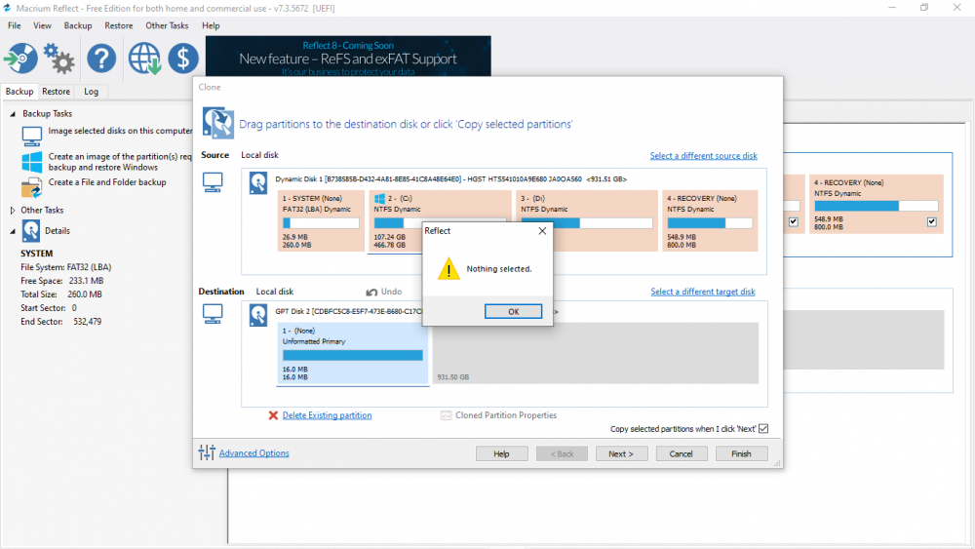Click the Next > button
Viewport: 975px width, 549px height.
point(621,453)
